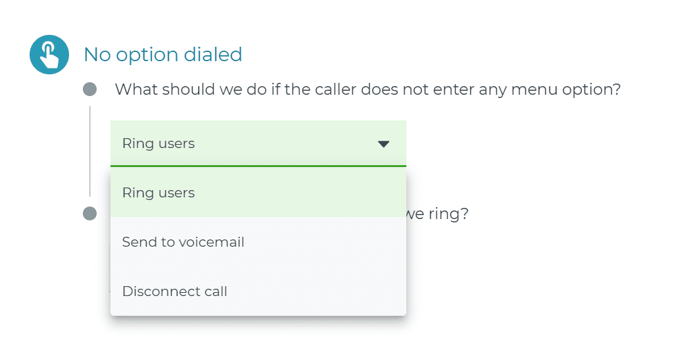
Task: Choose 'Send to voicemail' from the list
Action: click(258, 242)
